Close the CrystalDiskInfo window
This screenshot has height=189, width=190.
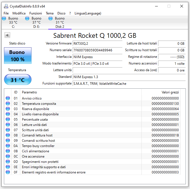181,6
